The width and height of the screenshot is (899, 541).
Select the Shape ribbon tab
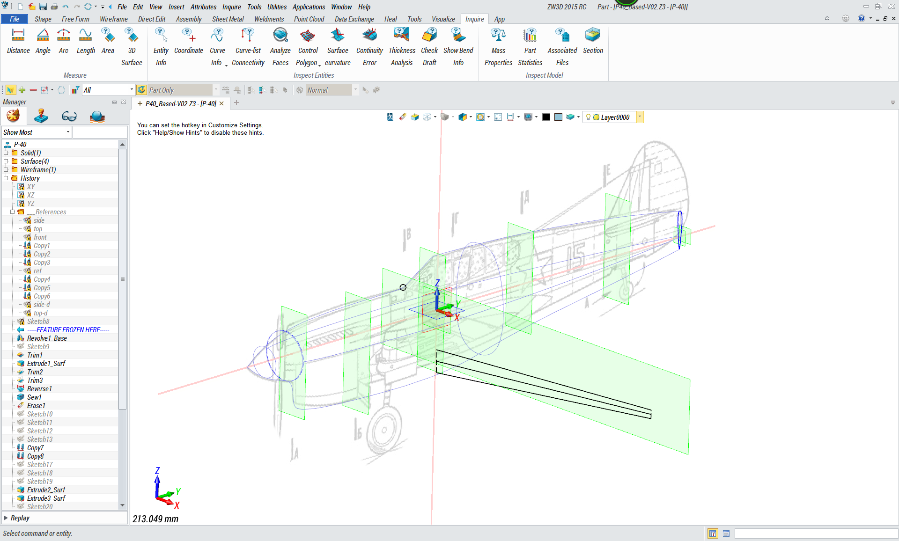click(42, 19)
